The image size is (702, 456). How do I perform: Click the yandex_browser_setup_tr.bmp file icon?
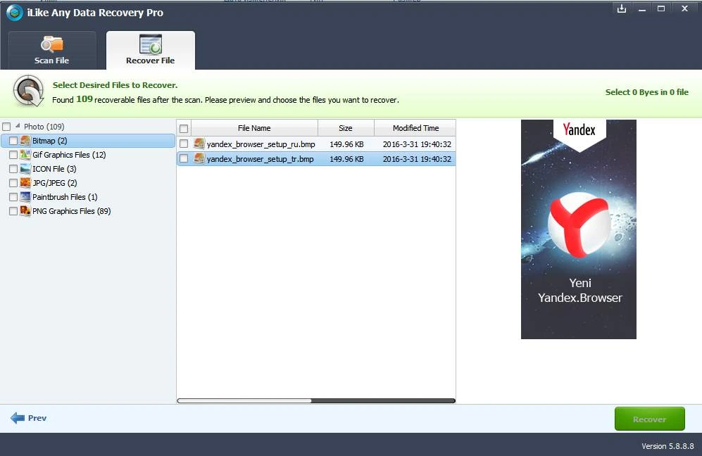click(x=199, y=158)
